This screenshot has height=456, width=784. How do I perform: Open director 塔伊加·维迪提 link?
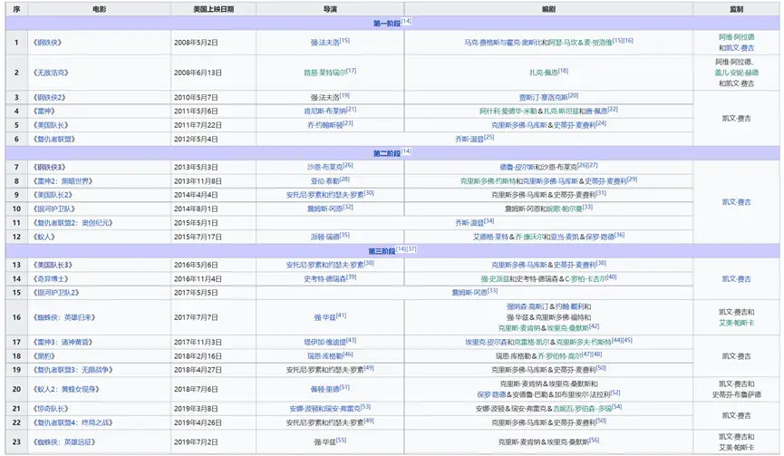pyautogui.click(x=325, y=343)
